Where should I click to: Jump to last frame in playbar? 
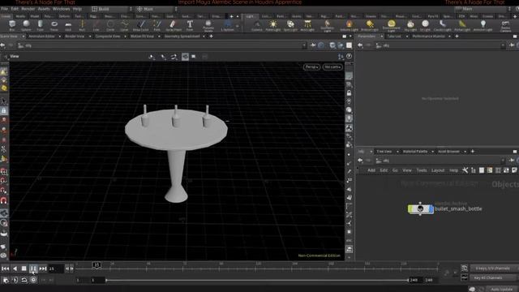[43, 268]
